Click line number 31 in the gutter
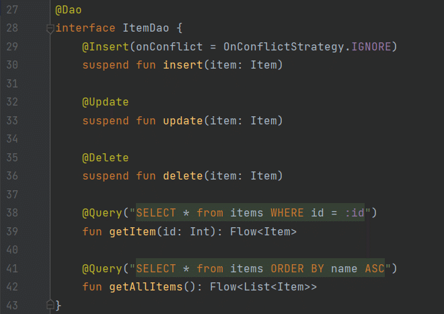Viewport: 444px width, 314px height. 12,83
